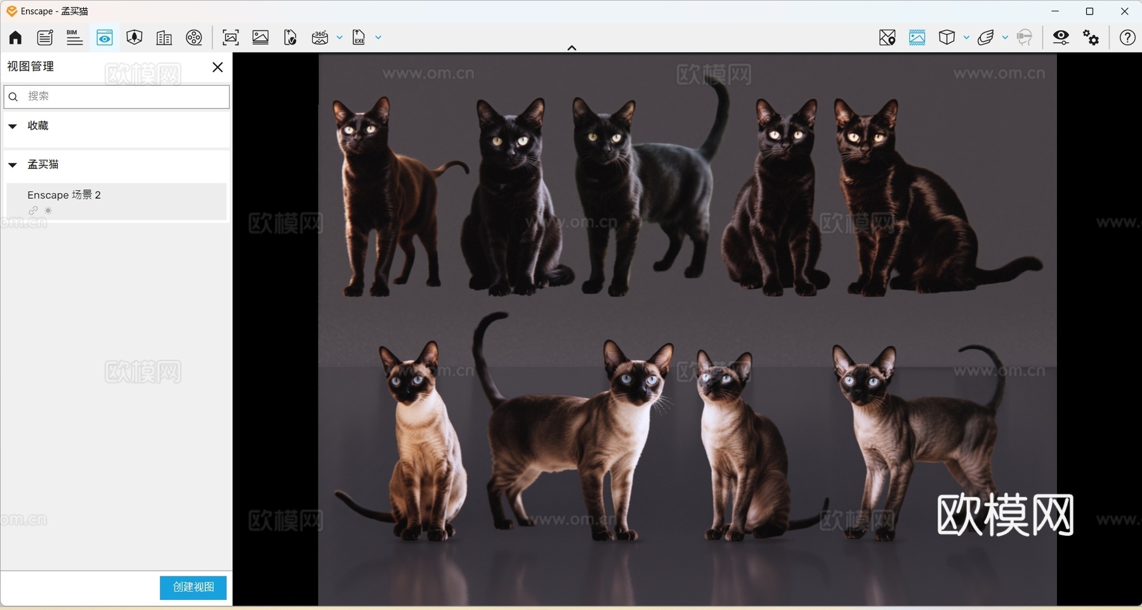The width and height of the screenshot is (1142, 610).
Task: Click the VR headset icon
Action: click(x=1025, y=37)
